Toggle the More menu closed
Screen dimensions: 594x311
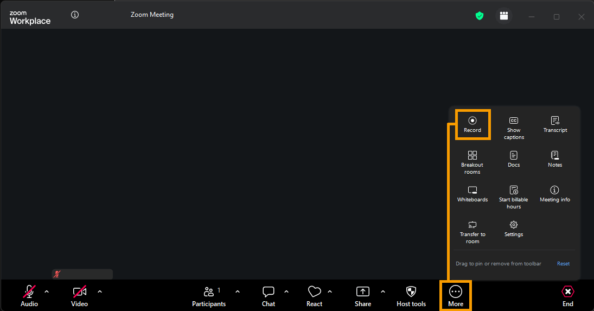pyautogui.click(x=456, y=296)
